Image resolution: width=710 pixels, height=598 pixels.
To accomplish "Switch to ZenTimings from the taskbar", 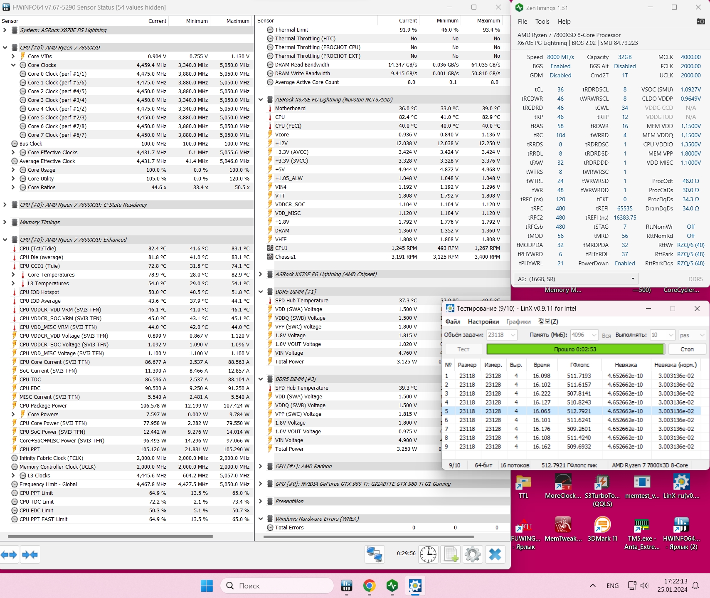I will pos(392,586).
